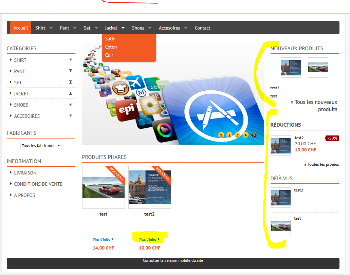Open the SHIRT category link

pyautogui.click(x=20, y=60)
